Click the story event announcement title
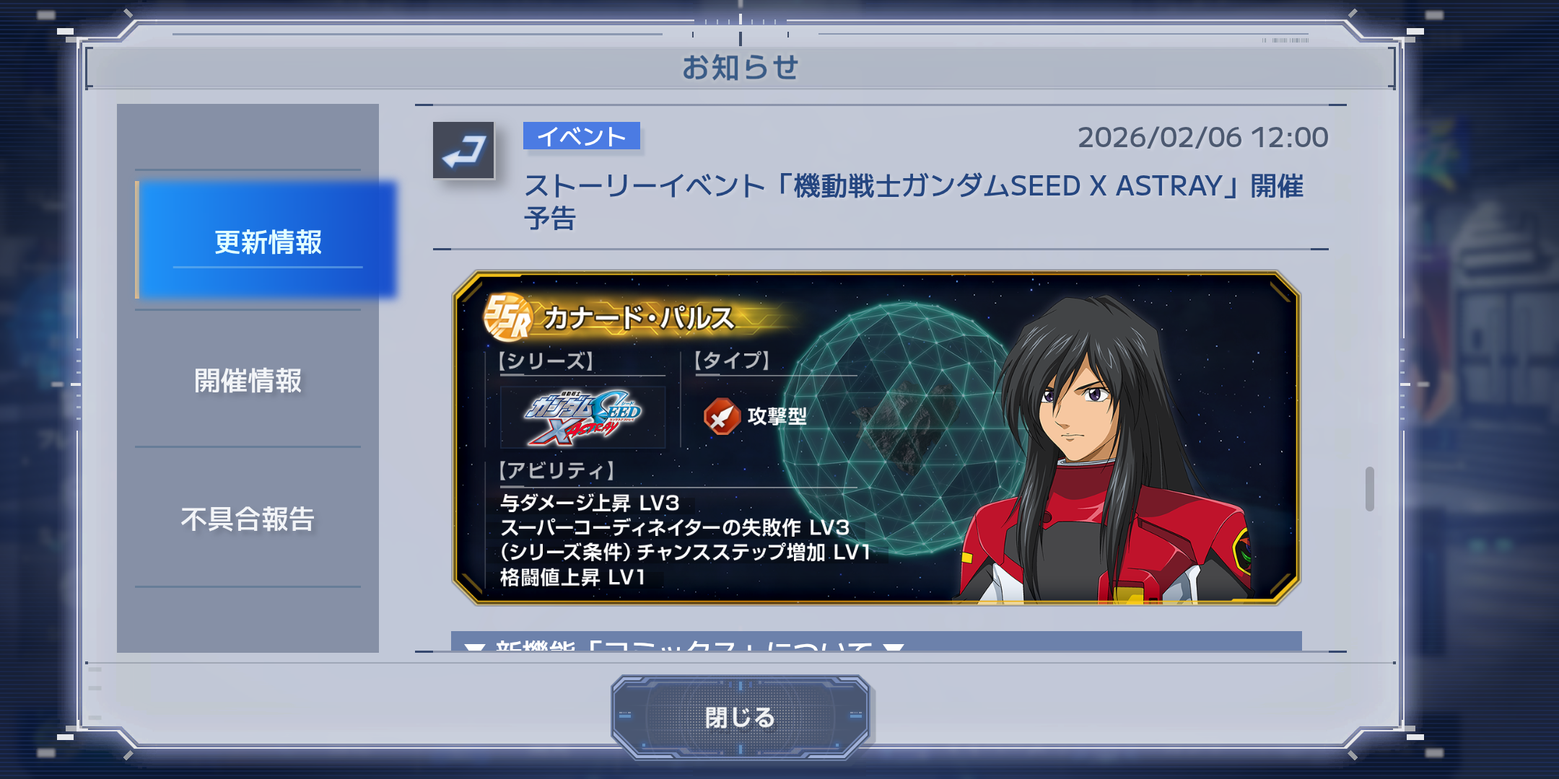Image resolution: width=1559 pixels, height=779 pixels. (x=914, y=201)
